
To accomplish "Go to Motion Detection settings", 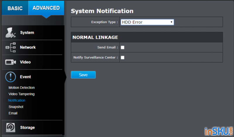I will pyautogui.click(x=22, y=88).
